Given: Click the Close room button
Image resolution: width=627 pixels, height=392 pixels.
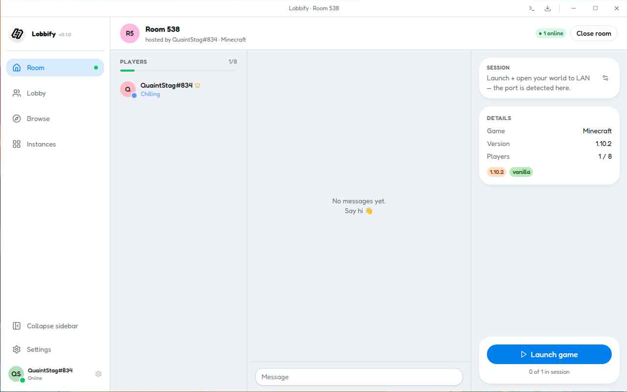Looking at the screenshot, I should [x=594, y=33].
